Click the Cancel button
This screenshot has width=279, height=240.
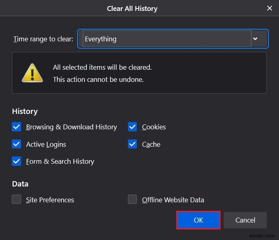245,220
